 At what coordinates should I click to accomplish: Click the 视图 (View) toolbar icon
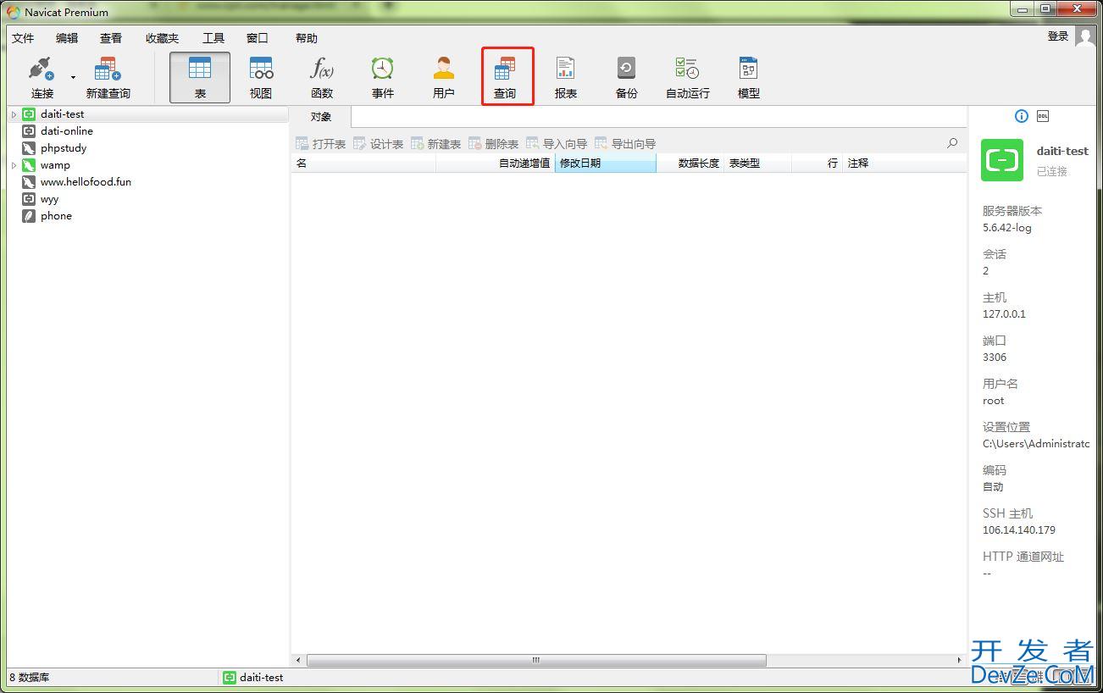pyautogui.click(x=261, y=76)
